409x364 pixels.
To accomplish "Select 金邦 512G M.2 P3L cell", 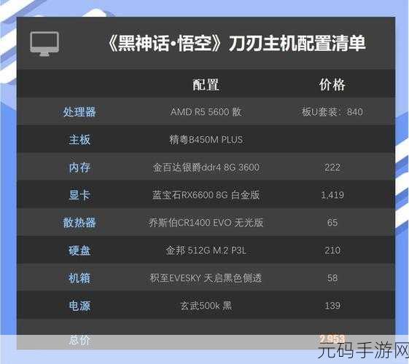I will click(206, 250).
